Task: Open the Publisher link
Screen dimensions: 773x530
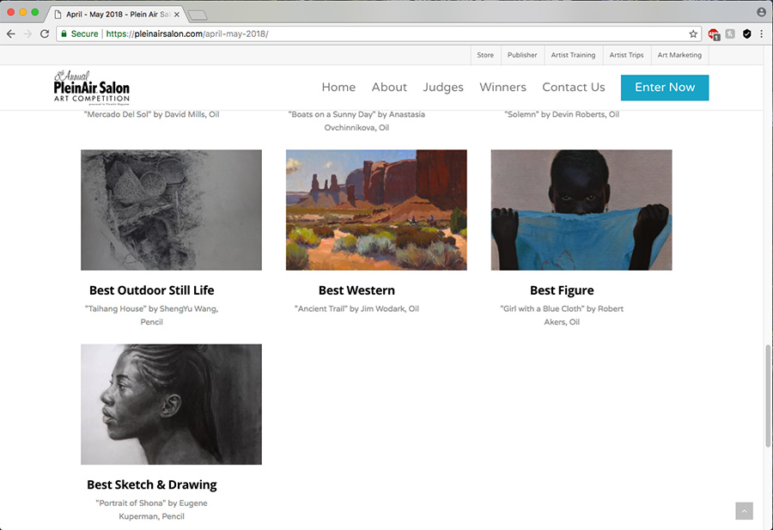Action: tap(522, 55)
